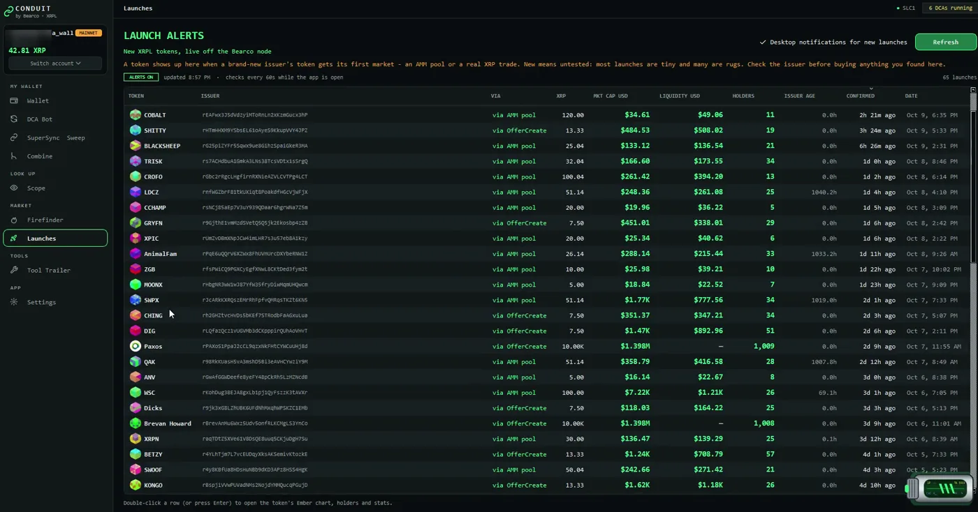This screenshot has width=978, height=512.
Task: Open the 6 DCAs running indicator
Action: click(949, 8)
